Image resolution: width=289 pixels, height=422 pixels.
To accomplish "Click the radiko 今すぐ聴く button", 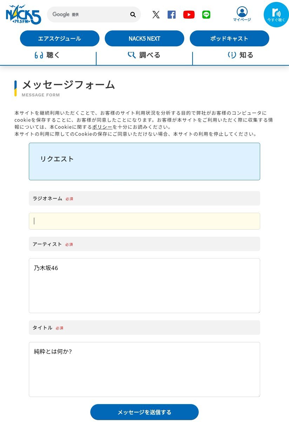I will 276,14.
